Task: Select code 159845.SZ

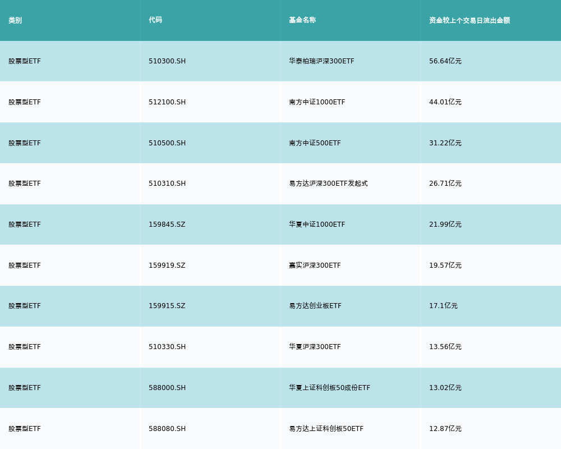Action: tap(167, 224)
